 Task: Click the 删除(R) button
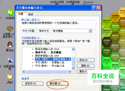pyautogui.click(x=85, y=66)
